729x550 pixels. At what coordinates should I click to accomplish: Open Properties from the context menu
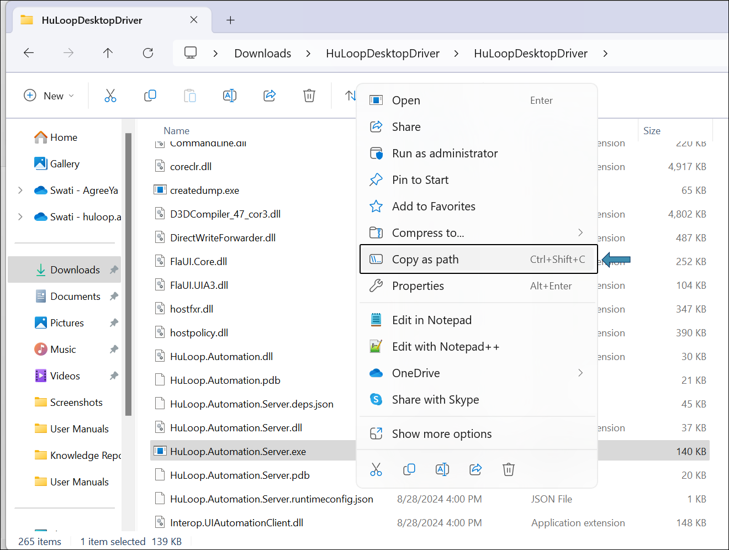point(478,286)
